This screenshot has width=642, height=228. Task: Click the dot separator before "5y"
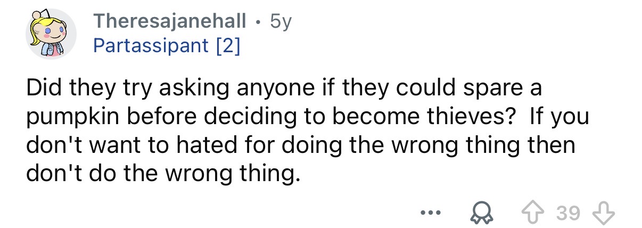tap(258, 23)
